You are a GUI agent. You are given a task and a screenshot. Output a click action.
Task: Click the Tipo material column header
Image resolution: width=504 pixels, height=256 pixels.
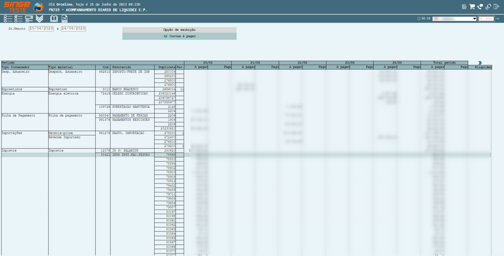coord(72,67)
